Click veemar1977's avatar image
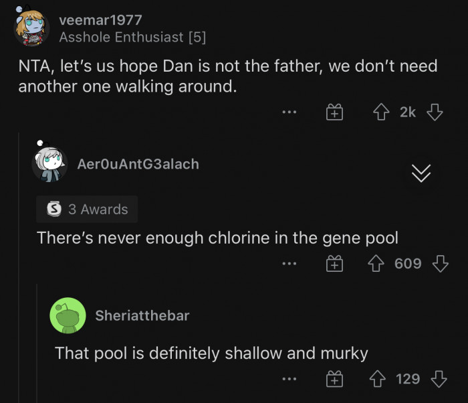468x403 pixels. 32,27
